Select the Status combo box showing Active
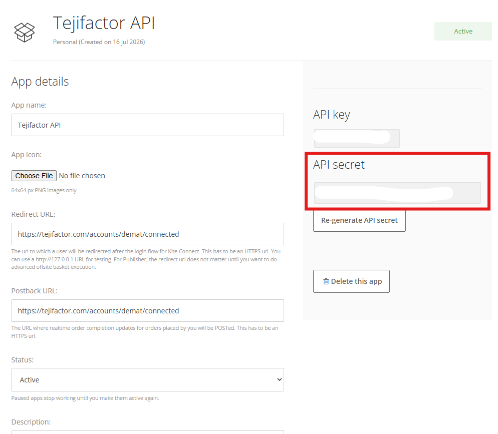 click(x=148, y=380)
